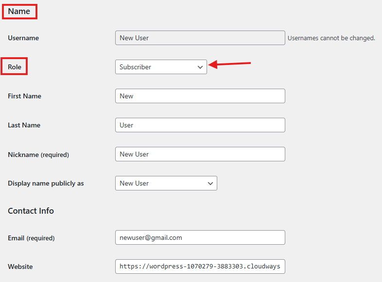Click the Nickname (required) label
This screenshot has height=282, width=382.
38,155
